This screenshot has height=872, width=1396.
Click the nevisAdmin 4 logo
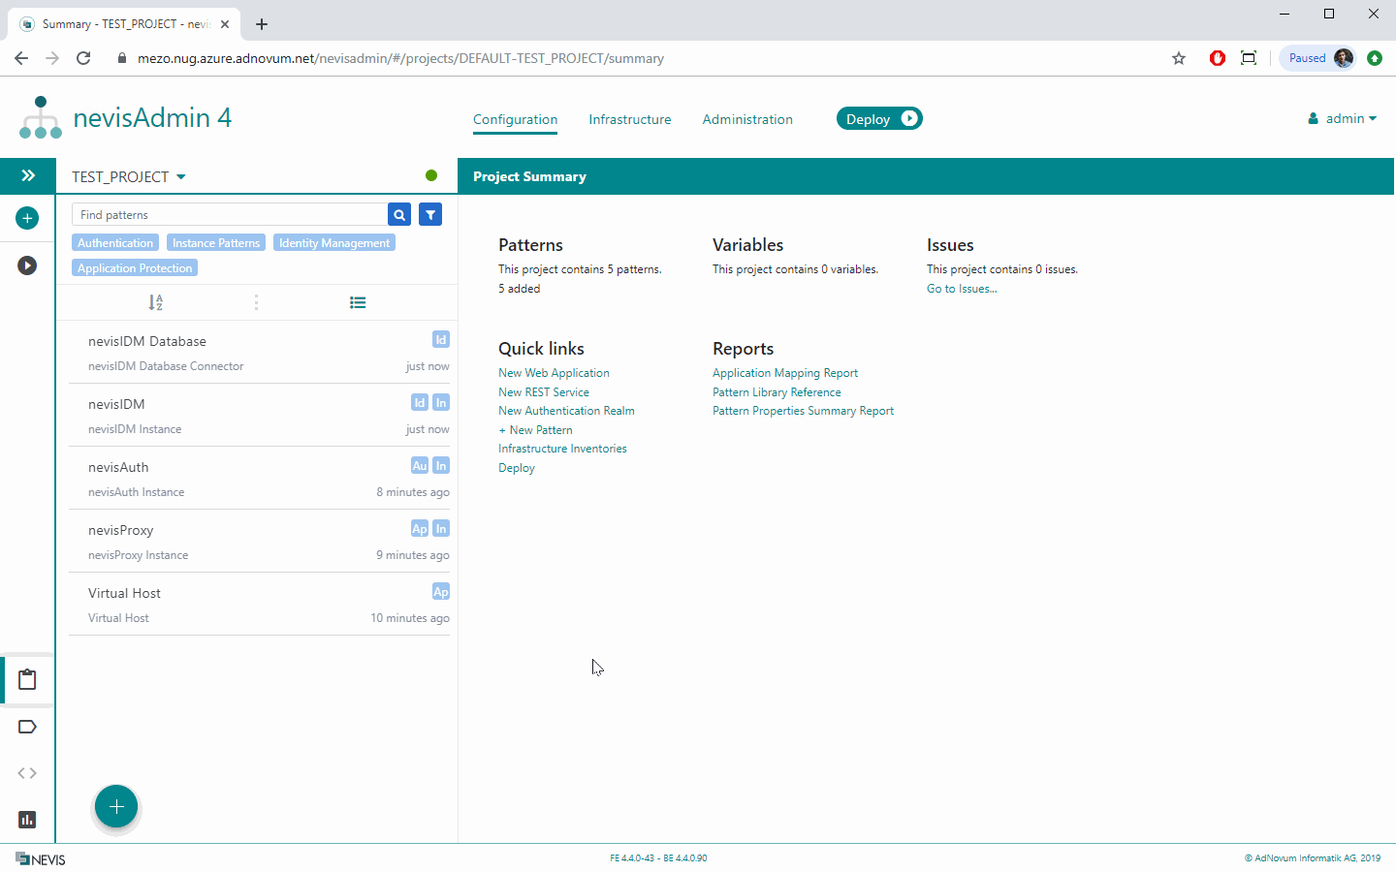pyautogui.click(x=126, y=117)
